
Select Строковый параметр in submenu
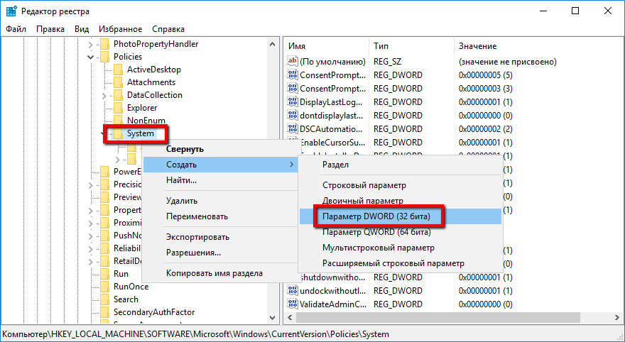[400, 185]
